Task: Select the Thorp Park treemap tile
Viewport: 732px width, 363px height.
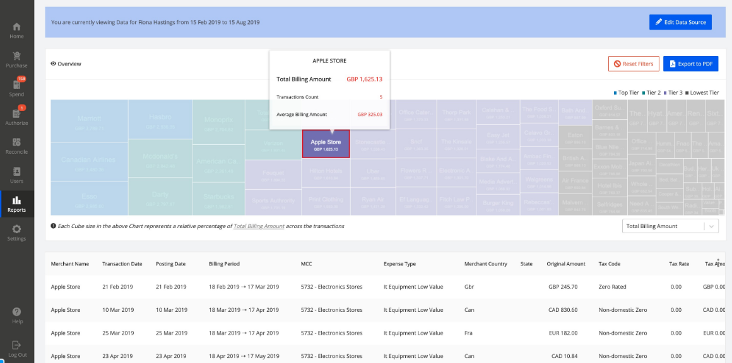Action: click(456, 114)
